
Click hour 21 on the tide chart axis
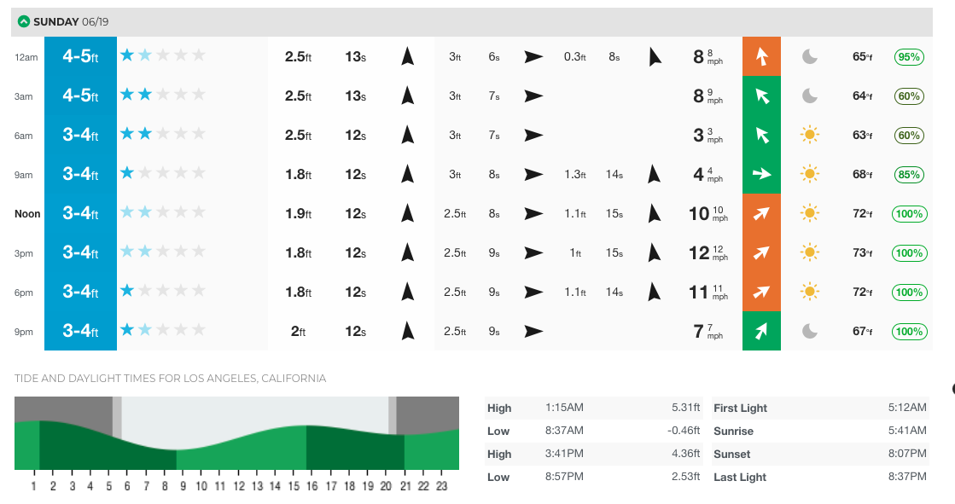pyautogui.click(x=405, y=486)
